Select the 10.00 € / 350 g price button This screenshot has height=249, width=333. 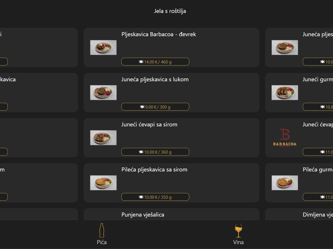tap(155, 197)
